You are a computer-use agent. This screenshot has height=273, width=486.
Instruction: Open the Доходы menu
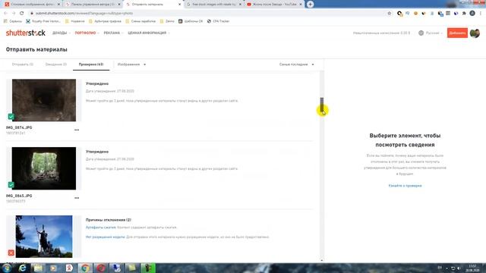click(61, 33)
